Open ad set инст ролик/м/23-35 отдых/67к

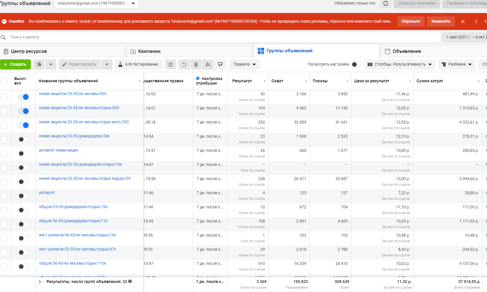click(77, 249)
